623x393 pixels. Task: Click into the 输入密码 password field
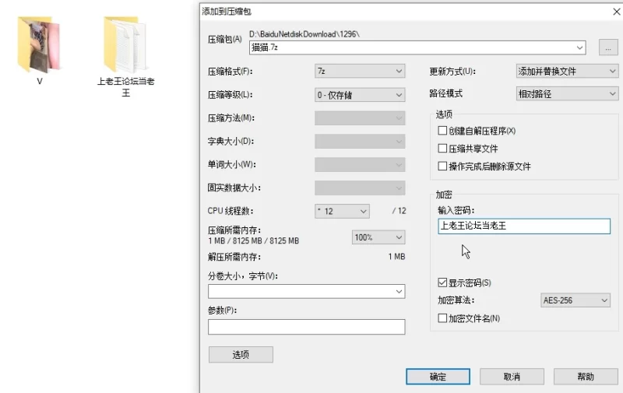click(524, 226)
